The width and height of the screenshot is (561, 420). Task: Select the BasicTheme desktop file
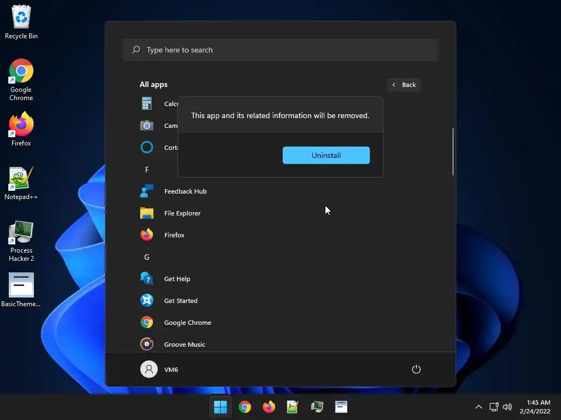tap(21, 290)
